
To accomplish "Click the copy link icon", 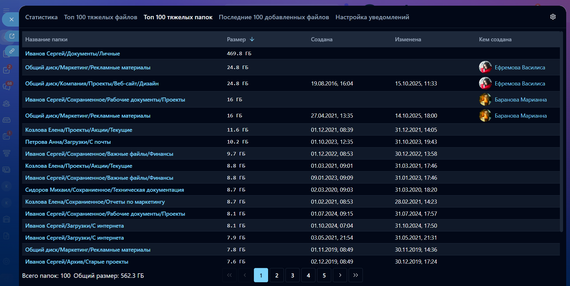I will point(12,51).
